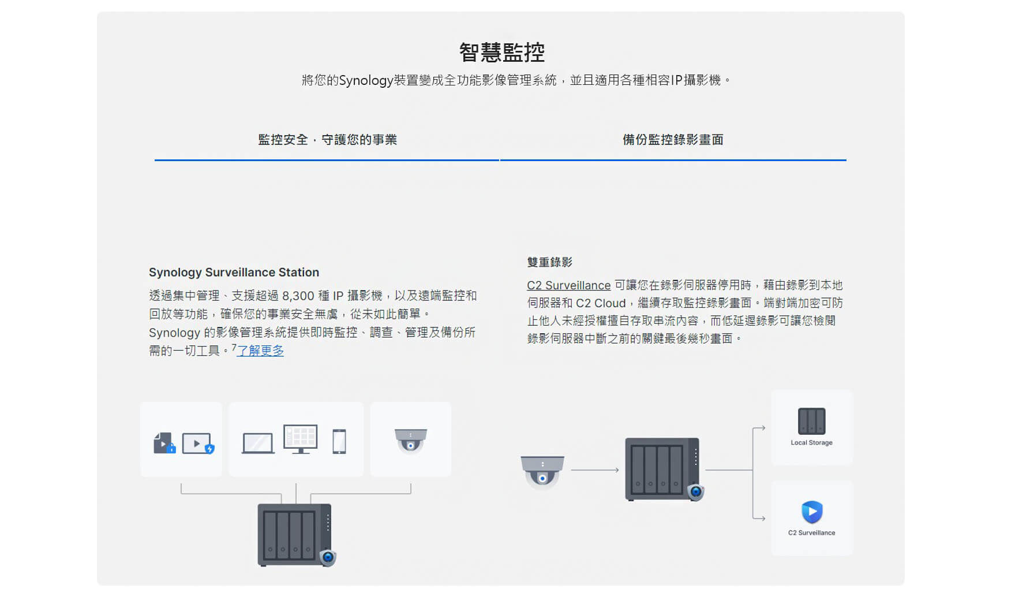The height and width of the screenshot is (600, 1030).
Task: Click the Local Storage label
Action: pos(811,442)
